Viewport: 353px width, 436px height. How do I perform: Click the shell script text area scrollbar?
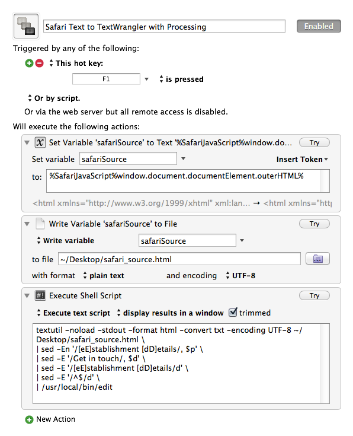click(x=325, y=364)
